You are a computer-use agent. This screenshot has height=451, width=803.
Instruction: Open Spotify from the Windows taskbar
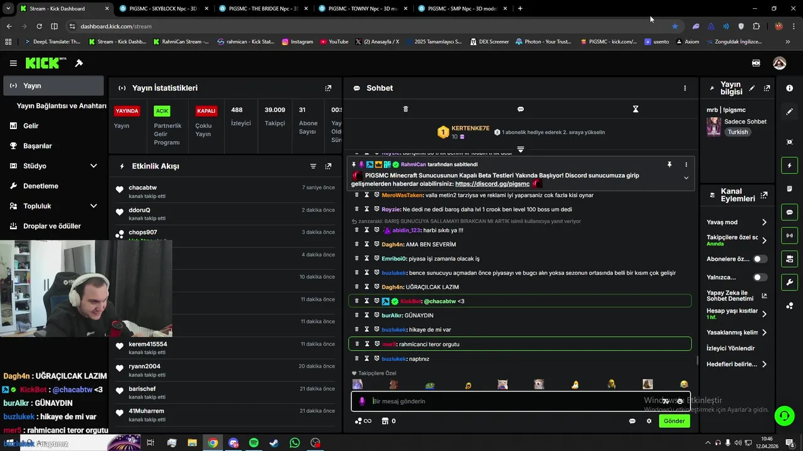pyautogui.click(x=253, y=443)
